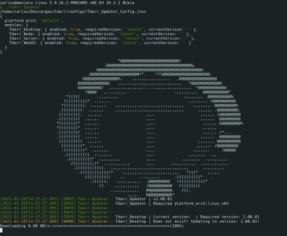Click the terminal cursor block
Viewport: 287px width, 236px height.
1,230
